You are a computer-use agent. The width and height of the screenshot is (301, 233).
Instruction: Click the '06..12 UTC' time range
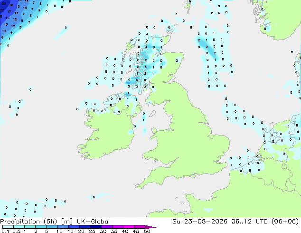tap(251, 222)
